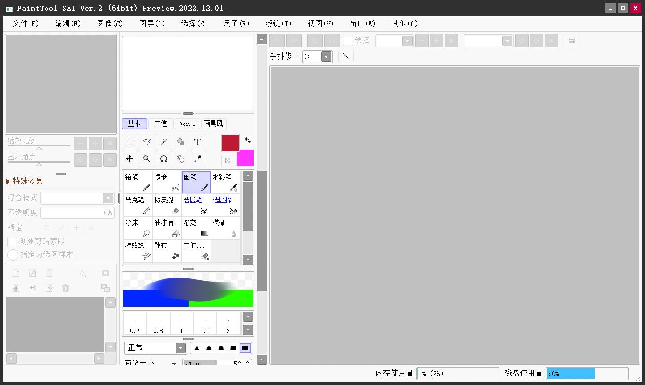Open the 视图(V) menu
This screenshot has width=645, height=385.
(320, 23)
